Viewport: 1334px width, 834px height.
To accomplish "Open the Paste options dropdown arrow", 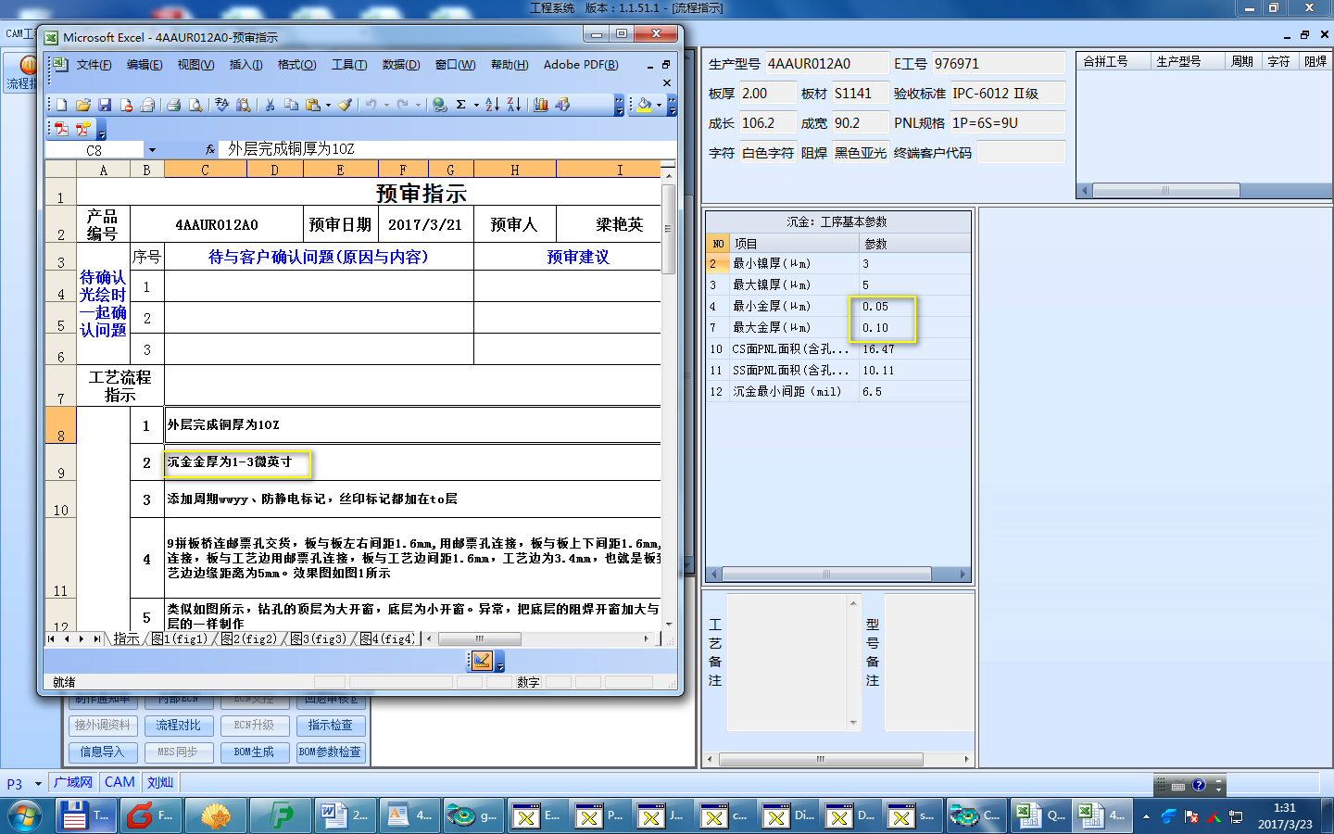I will click(x=328, y=105).
